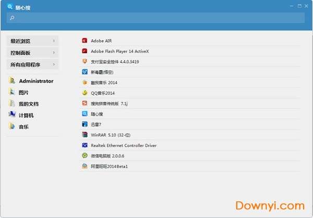Click the 酷狗音乐 2014 icon
313x218 pixels.
85,82
